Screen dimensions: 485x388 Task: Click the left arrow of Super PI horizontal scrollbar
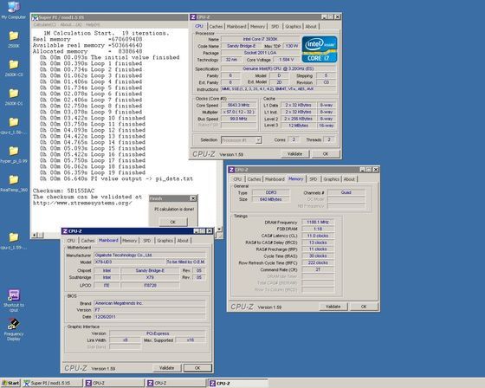(x=34, y=236)
